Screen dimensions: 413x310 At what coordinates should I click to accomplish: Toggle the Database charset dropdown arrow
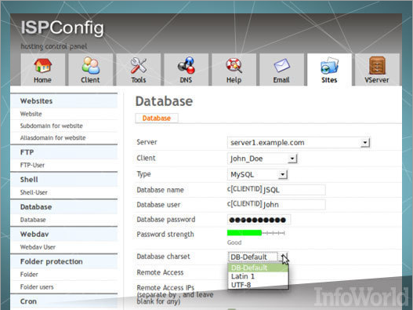(284, 257)
